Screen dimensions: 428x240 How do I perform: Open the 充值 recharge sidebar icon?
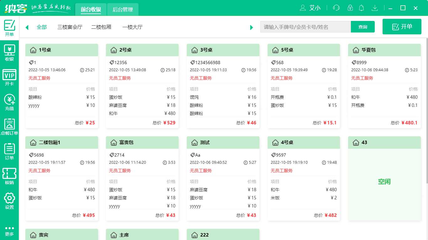click(x=9, y=102)
